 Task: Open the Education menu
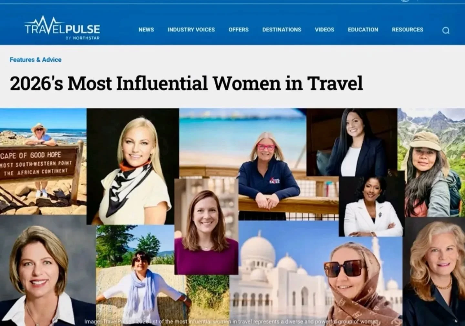tap(363, 30)
